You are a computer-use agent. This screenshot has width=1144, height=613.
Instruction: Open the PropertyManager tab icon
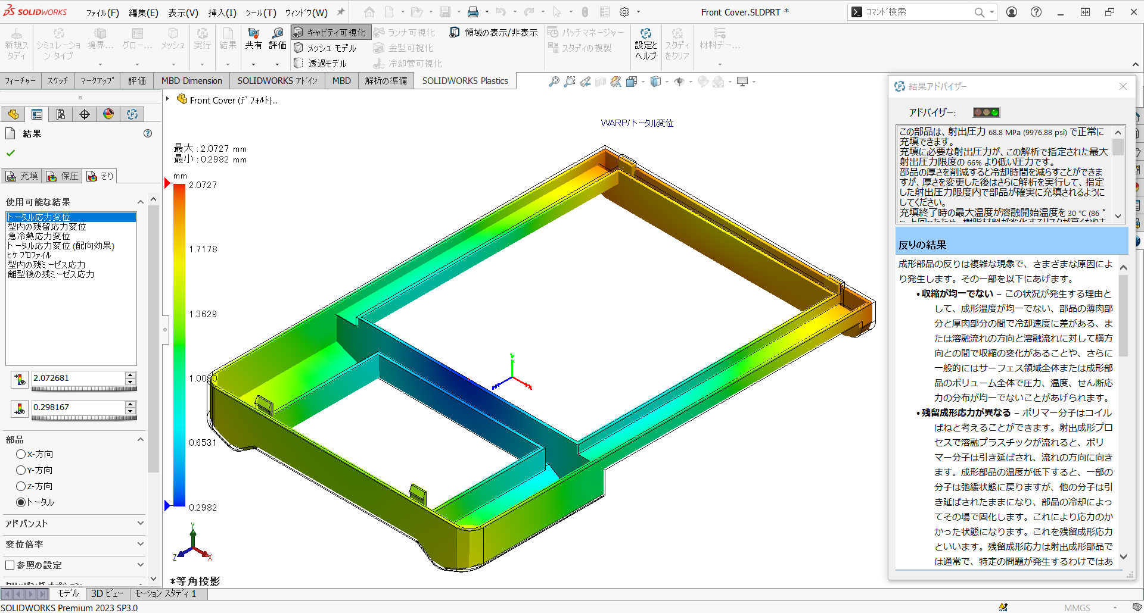(37, 114)
